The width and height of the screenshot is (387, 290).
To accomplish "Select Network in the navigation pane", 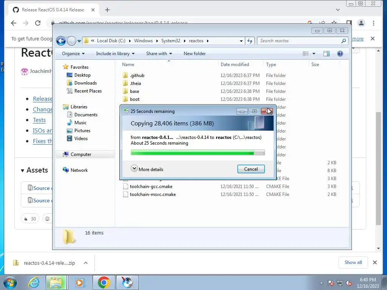I will click(79, 170).
